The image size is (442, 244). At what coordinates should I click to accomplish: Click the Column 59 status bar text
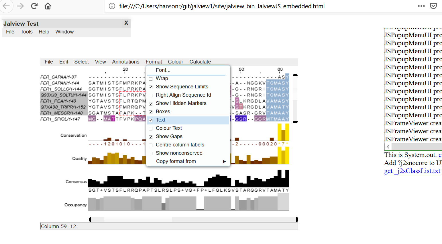(x=58, y=226)
